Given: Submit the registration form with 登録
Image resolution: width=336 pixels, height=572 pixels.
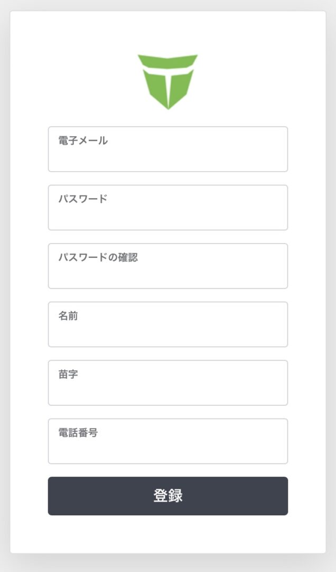Looking at the screenshot, I should (x=168, y=496).
